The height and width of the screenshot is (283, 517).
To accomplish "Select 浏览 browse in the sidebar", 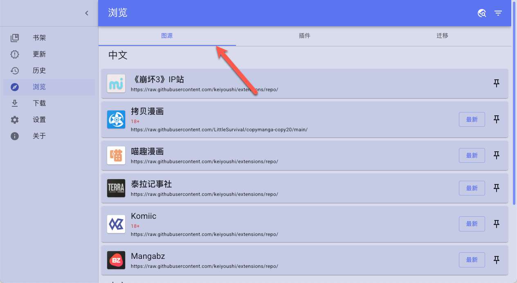I will pos(49,87).
